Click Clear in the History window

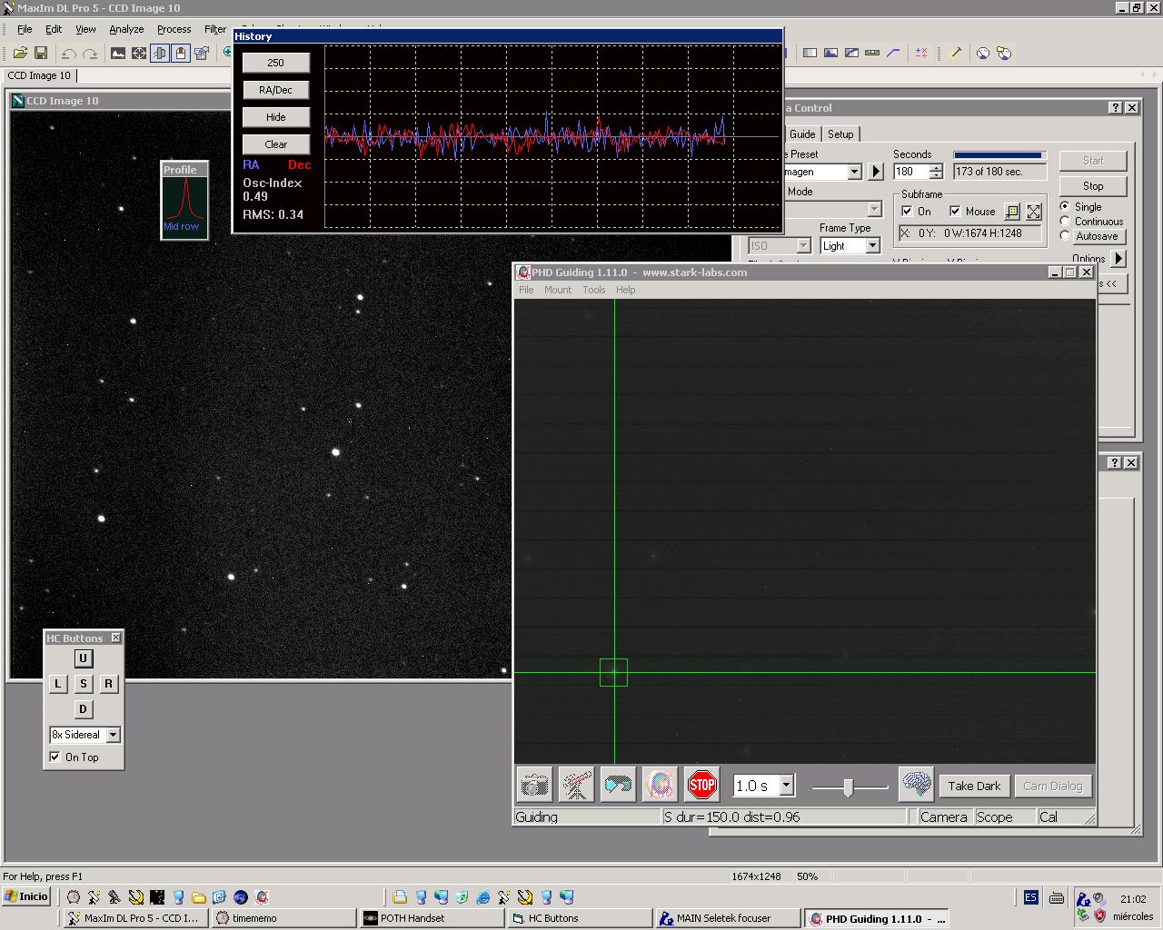[x=275, y=144]
